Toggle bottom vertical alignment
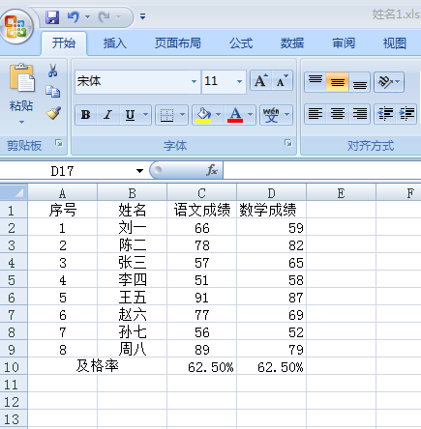This screenshot has height=429, width=421. click(x=359, y=82)
